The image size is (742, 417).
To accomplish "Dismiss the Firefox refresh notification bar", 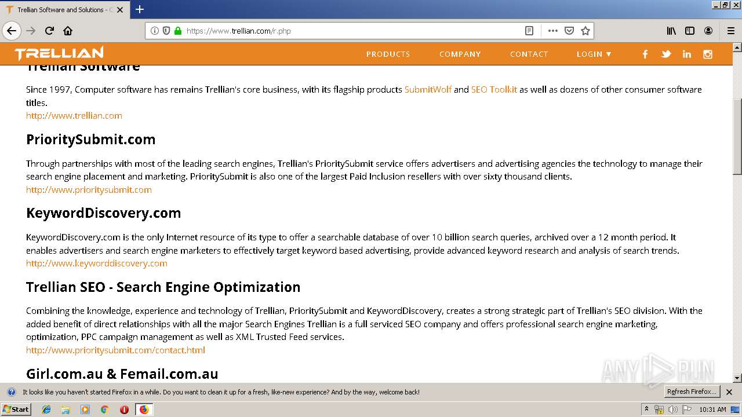I will pos(729,392).
